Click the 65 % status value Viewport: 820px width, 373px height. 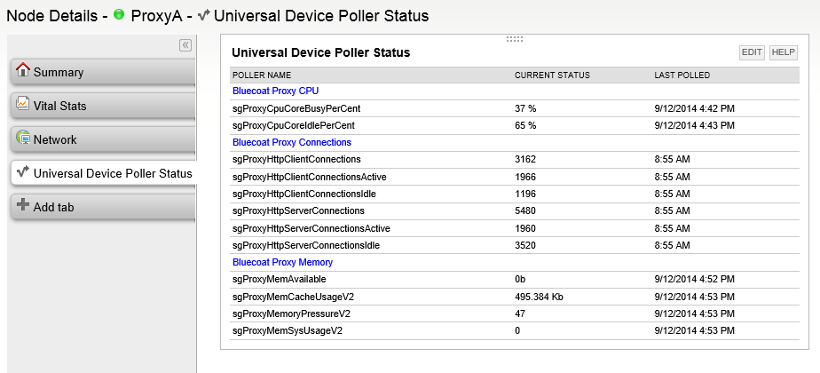525,125
